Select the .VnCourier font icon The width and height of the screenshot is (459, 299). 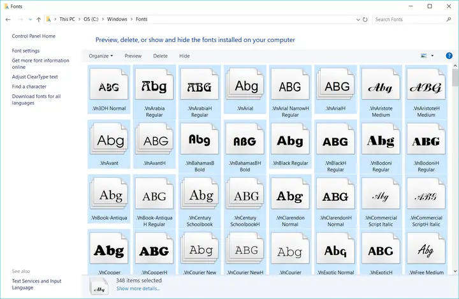(x=290, y=249)
